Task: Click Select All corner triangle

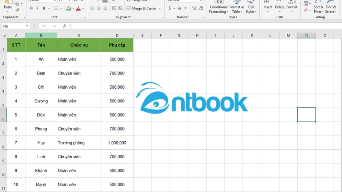Action: coord(4,35)
